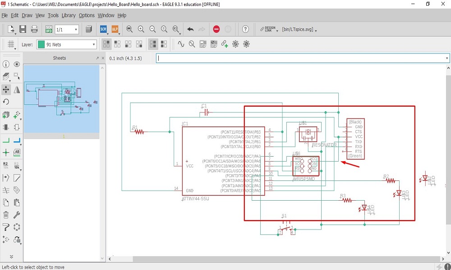
Task: Expand the bin/LTspice.svg dropdown
Action: (x=316, y=30)
